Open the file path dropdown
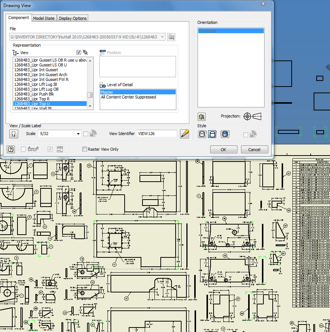Screen dimensions: 330x332 click(x=163, y=37)
